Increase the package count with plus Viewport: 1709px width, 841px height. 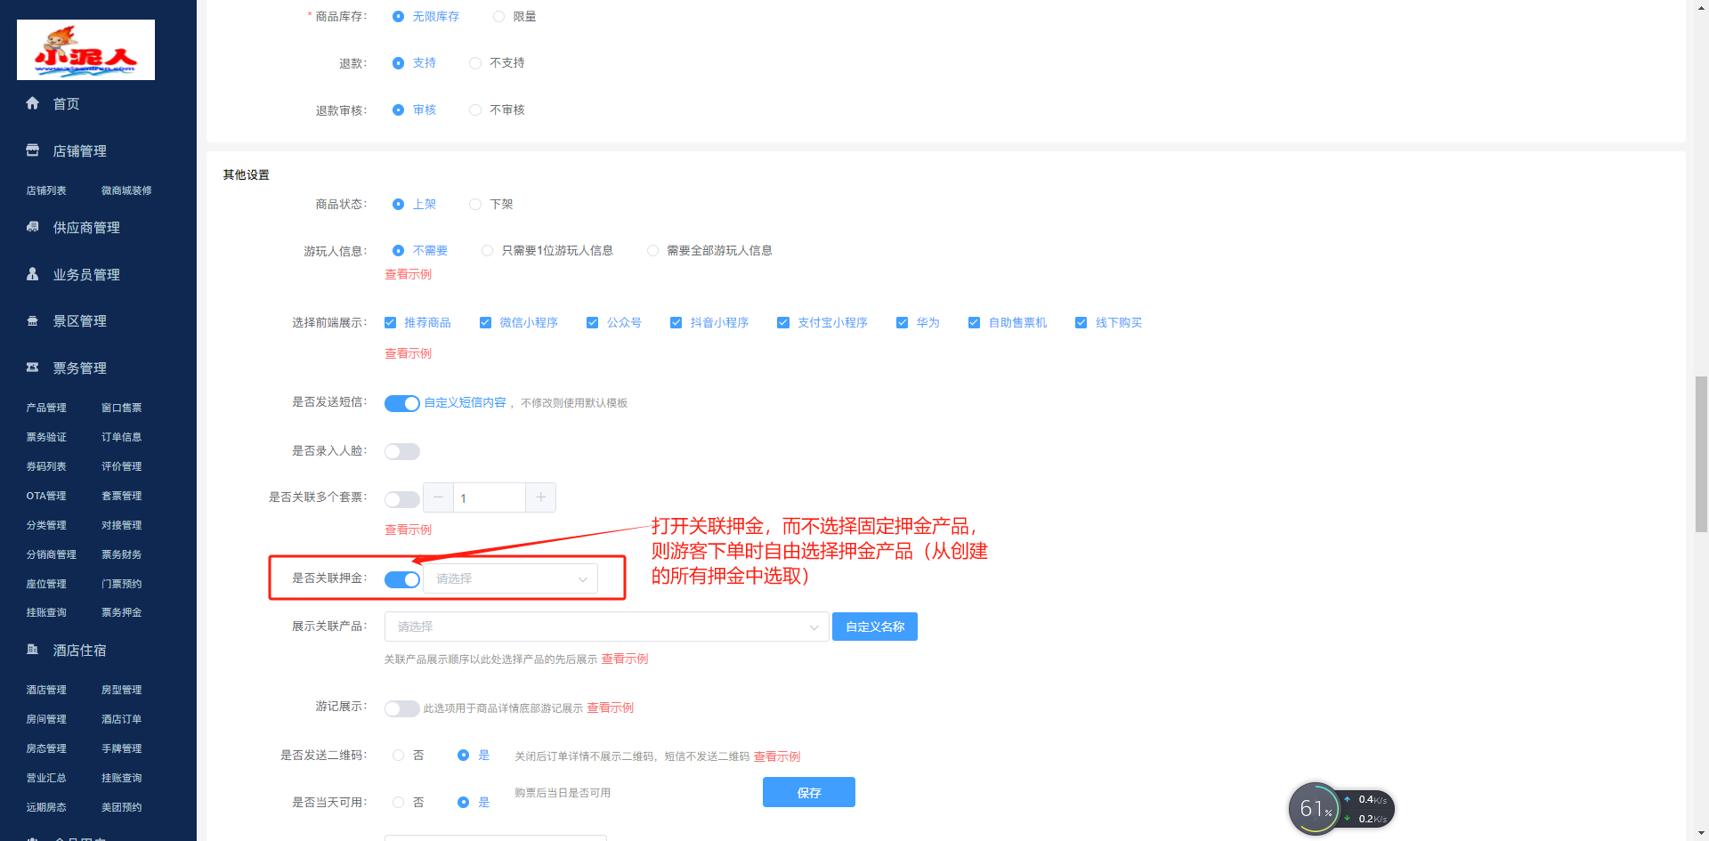(540, 497)
